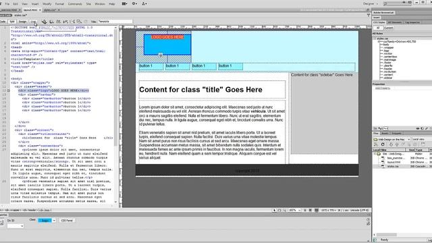Switch to Design view
This screenshot has width=432, height=243.
click(x=22, y=22)
